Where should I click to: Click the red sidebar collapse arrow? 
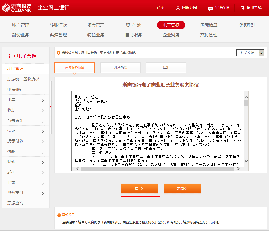50,107
